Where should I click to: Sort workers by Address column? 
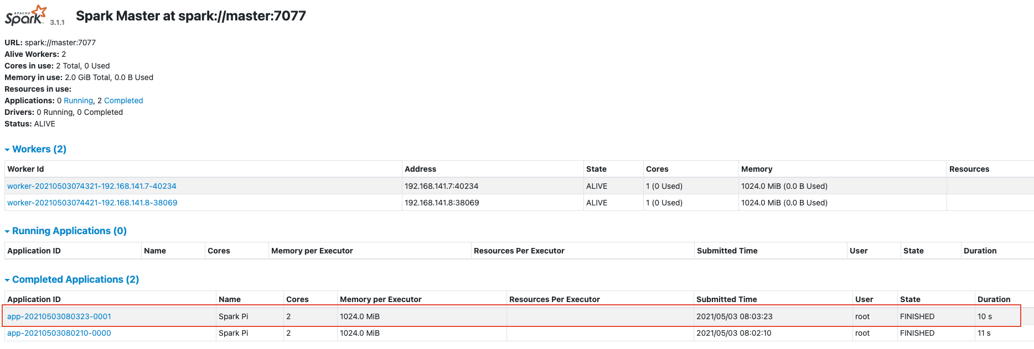420,169
